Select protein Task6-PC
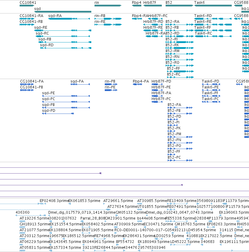 pyautogui.click(x=211, y=102)
